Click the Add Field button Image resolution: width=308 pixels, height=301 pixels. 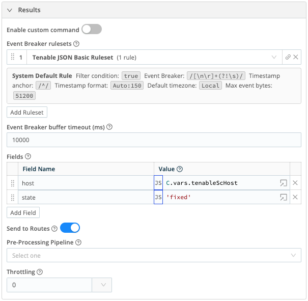tap(23, 212)
